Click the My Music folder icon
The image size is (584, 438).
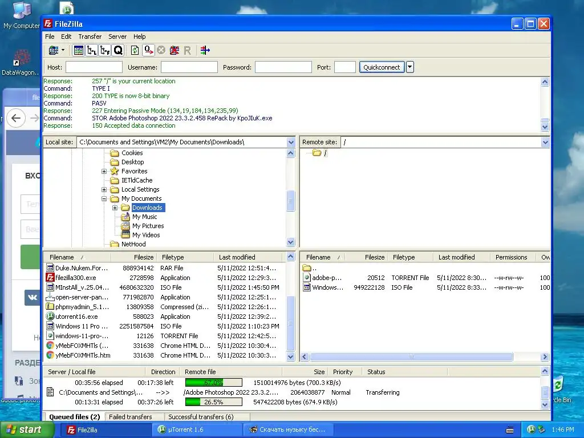(x=125, y=217)
